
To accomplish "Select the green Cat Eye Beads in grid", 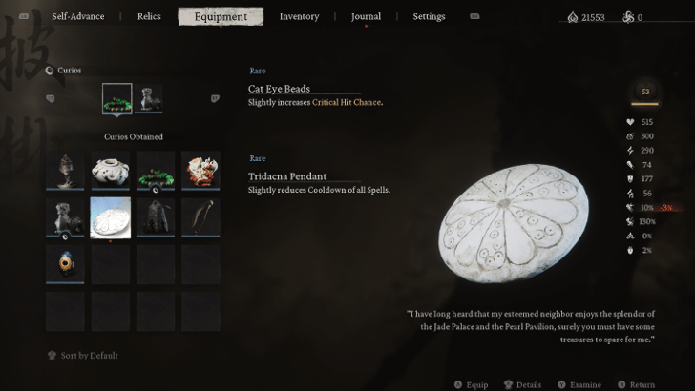I will [156, 171].
